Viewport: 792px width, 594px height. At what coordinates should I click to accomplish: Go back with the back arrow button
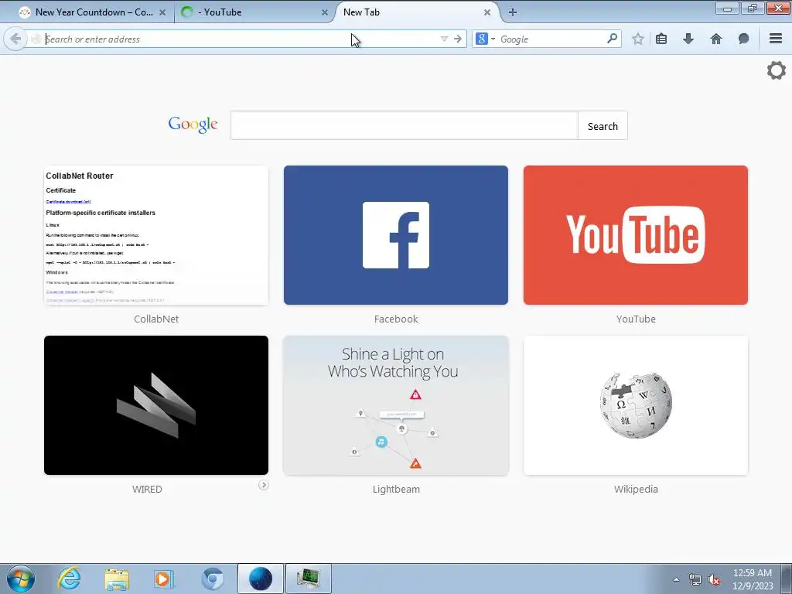click(15, 39)
